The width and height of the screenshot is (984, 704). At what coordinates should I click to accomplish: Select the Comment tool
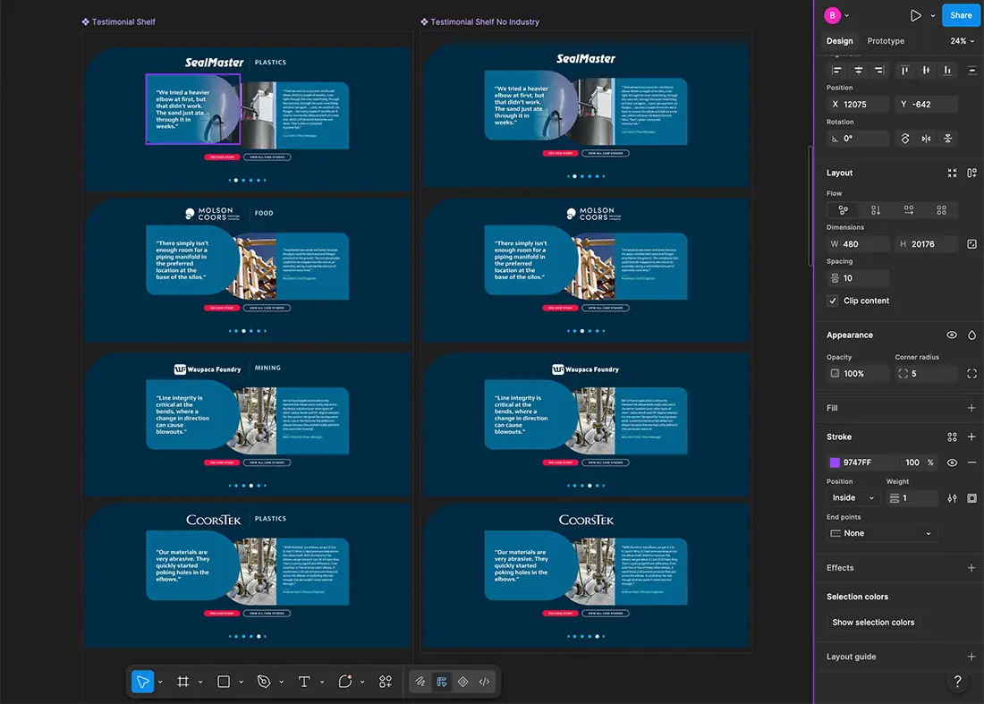tap(345, 682)
